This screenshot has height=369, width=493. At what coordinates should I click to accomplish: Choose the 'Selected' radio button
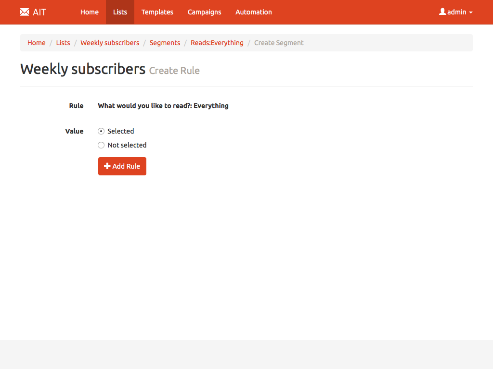(x=101, y=131)
